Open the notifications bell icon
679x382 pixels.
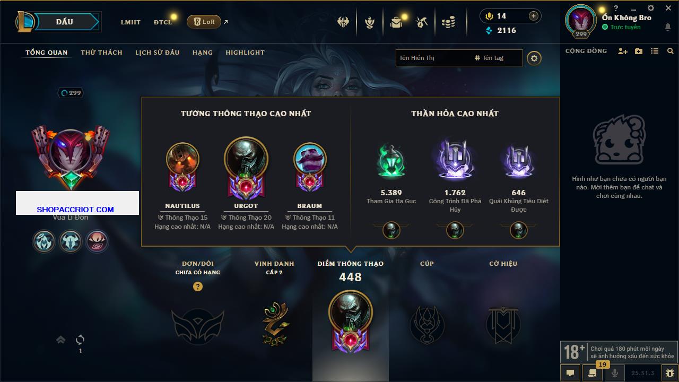[x=668, y=28]
